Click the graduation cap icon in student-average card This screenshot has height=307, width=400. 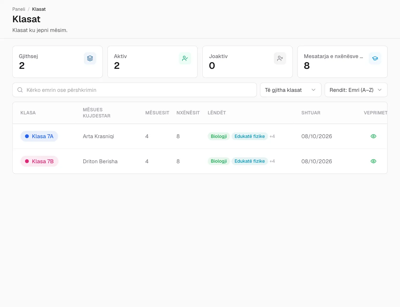point(375,58)
